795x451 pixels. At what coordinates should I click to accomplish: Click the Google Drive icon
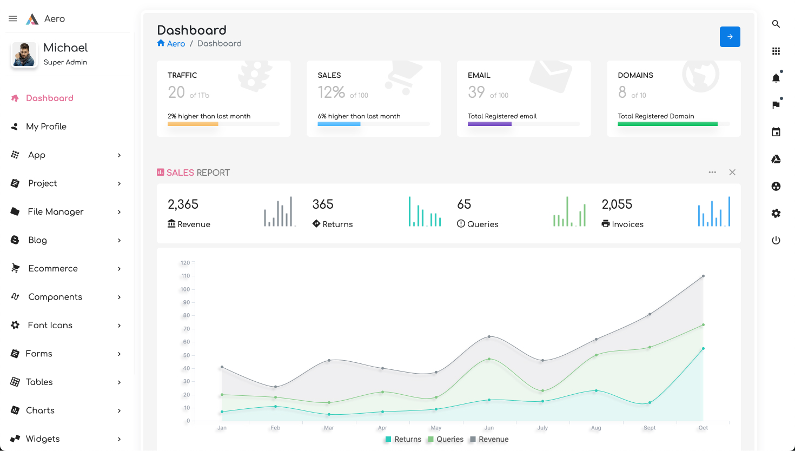click(x=776, y=159)
